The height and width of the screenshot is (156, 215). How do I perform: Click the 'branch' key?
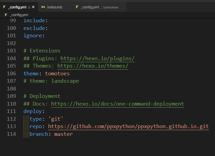coord(39,134)
